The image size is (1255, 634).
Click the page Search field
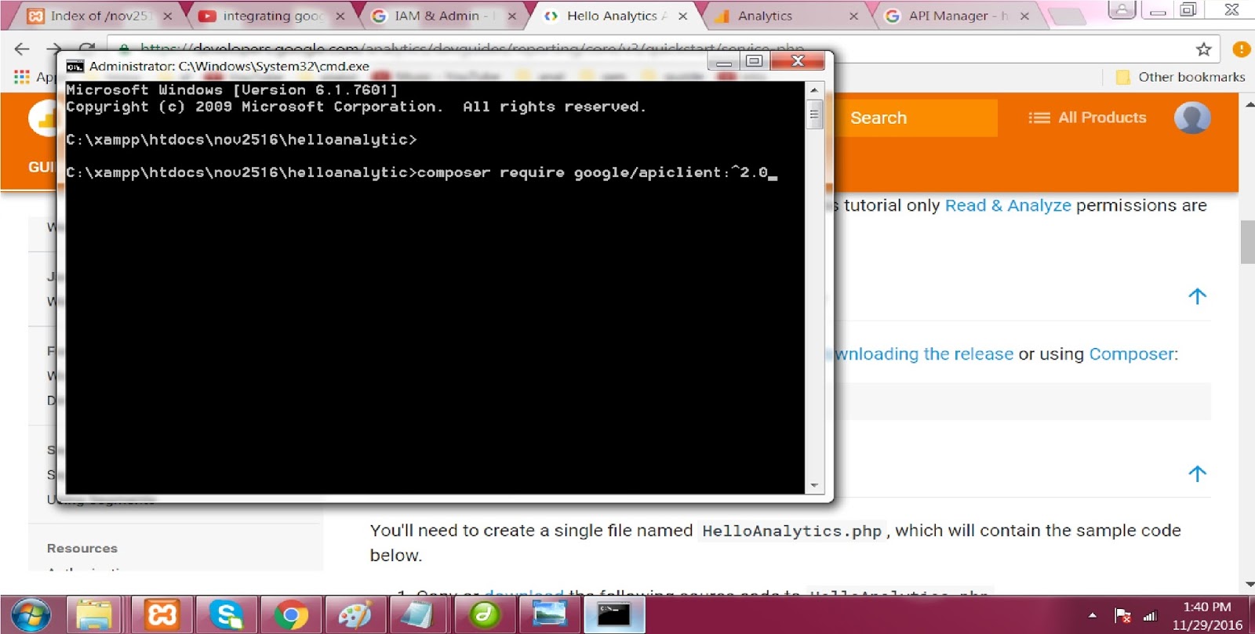click(915, 118)
